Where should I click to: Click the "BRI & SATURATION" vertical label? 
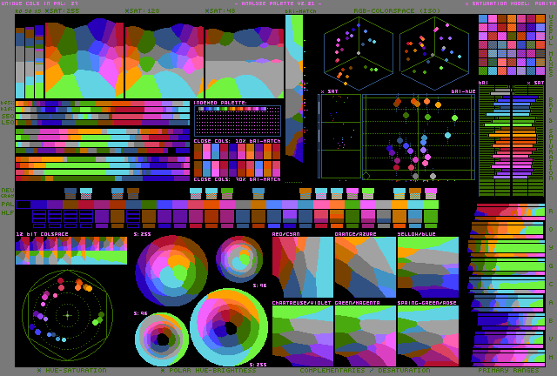551,138
